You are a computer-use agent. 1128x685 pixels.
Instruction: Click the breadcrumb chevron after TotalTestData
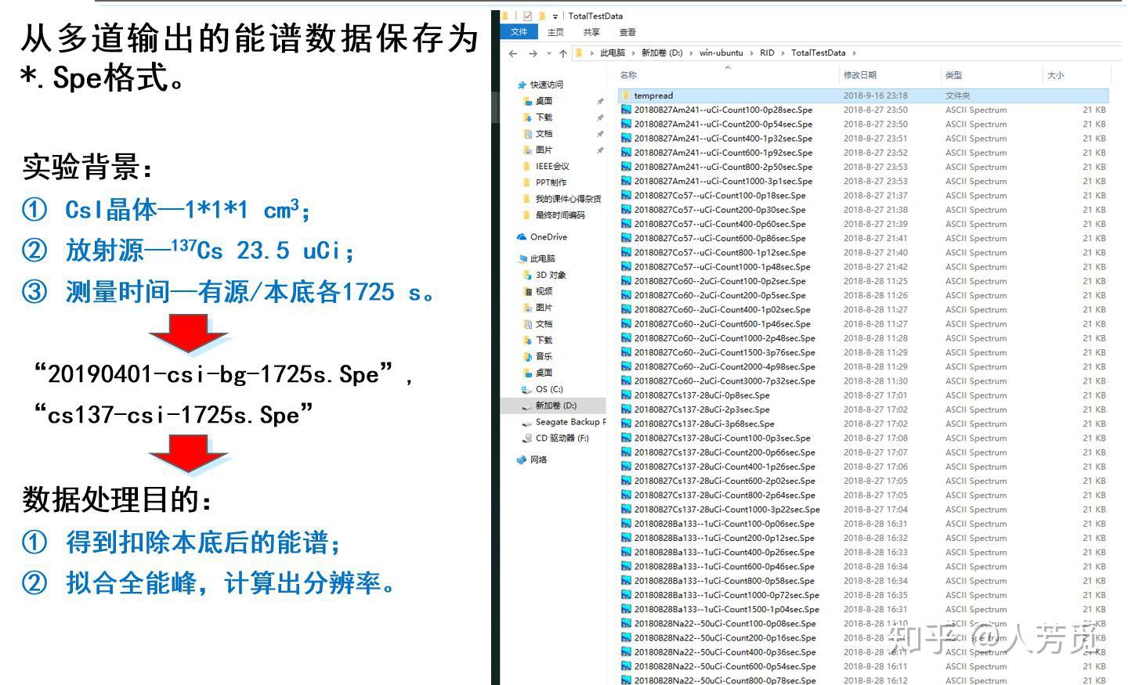pyautogui.click(x=855, y=52)
